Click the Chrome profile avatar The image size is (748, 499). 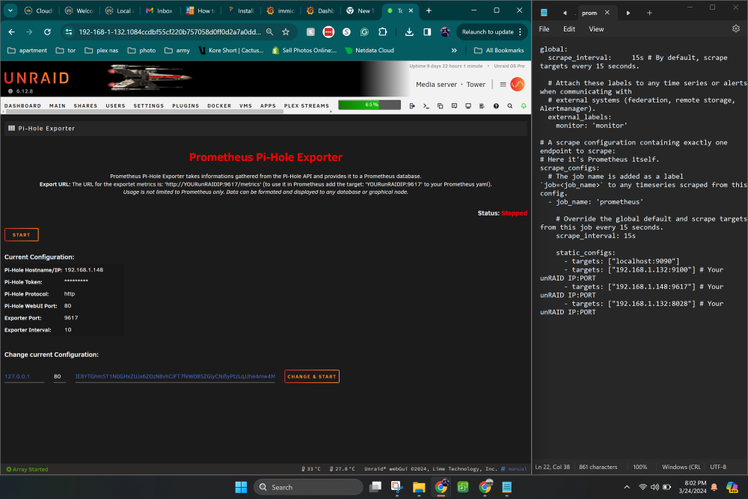[x=445, y=32]
